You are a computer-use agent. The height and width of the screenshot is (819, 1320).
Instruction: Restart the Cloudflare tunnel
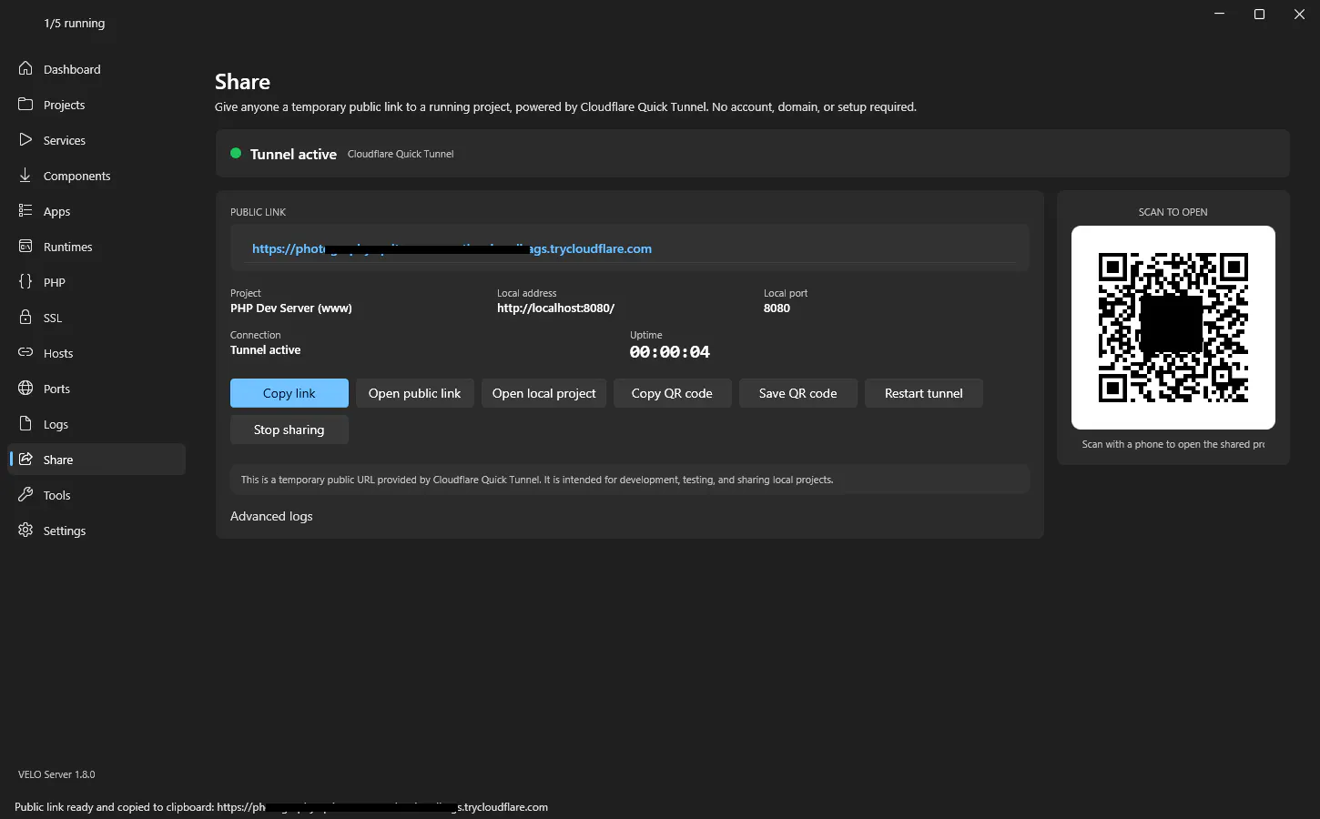[x=924, y=393]
